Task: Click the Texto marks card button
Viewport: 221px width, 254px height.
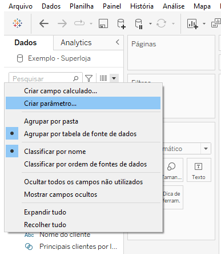Action: [199, 170]
